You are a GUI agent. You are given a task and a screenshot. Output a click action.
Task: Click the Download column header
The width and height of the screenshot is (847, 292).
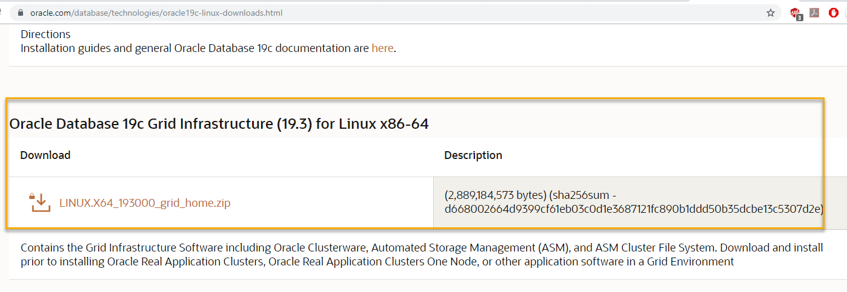coord(45,155)
